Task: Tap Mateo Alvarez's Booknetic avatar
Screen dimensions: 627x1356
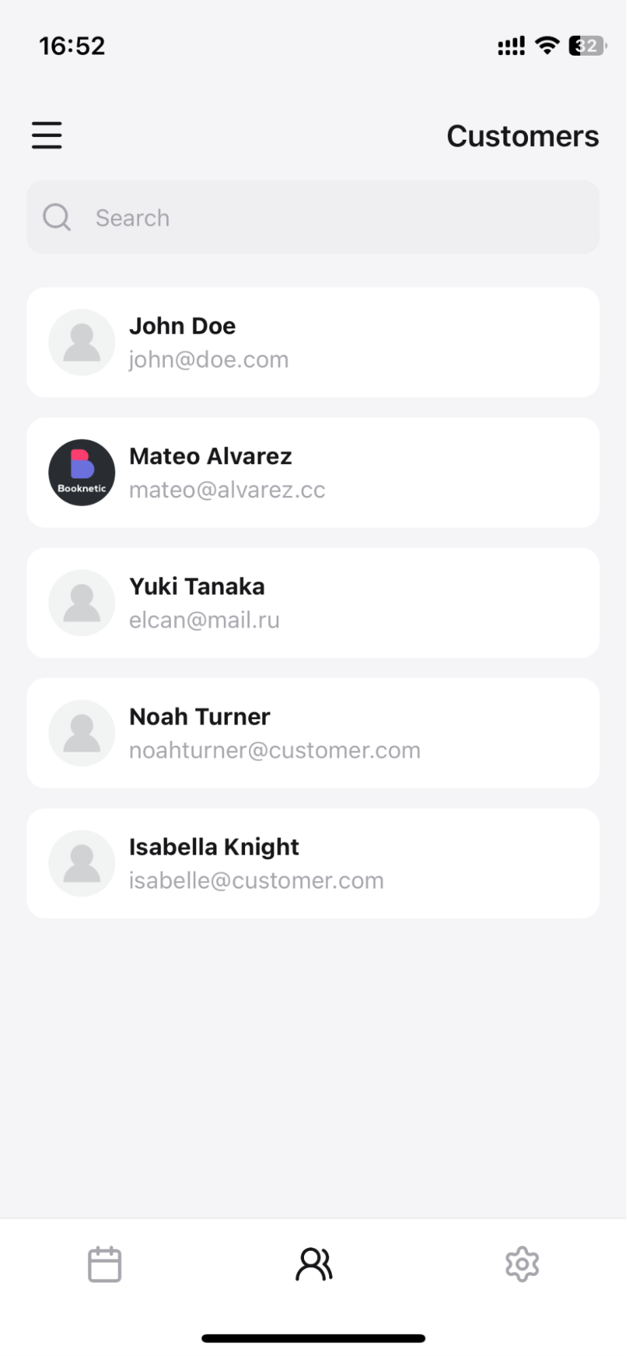Action: pos(82,473)
